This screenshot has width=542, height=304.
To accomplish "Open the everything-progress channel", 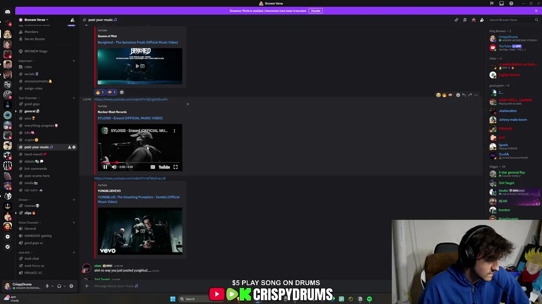I will tap(47, 125).
